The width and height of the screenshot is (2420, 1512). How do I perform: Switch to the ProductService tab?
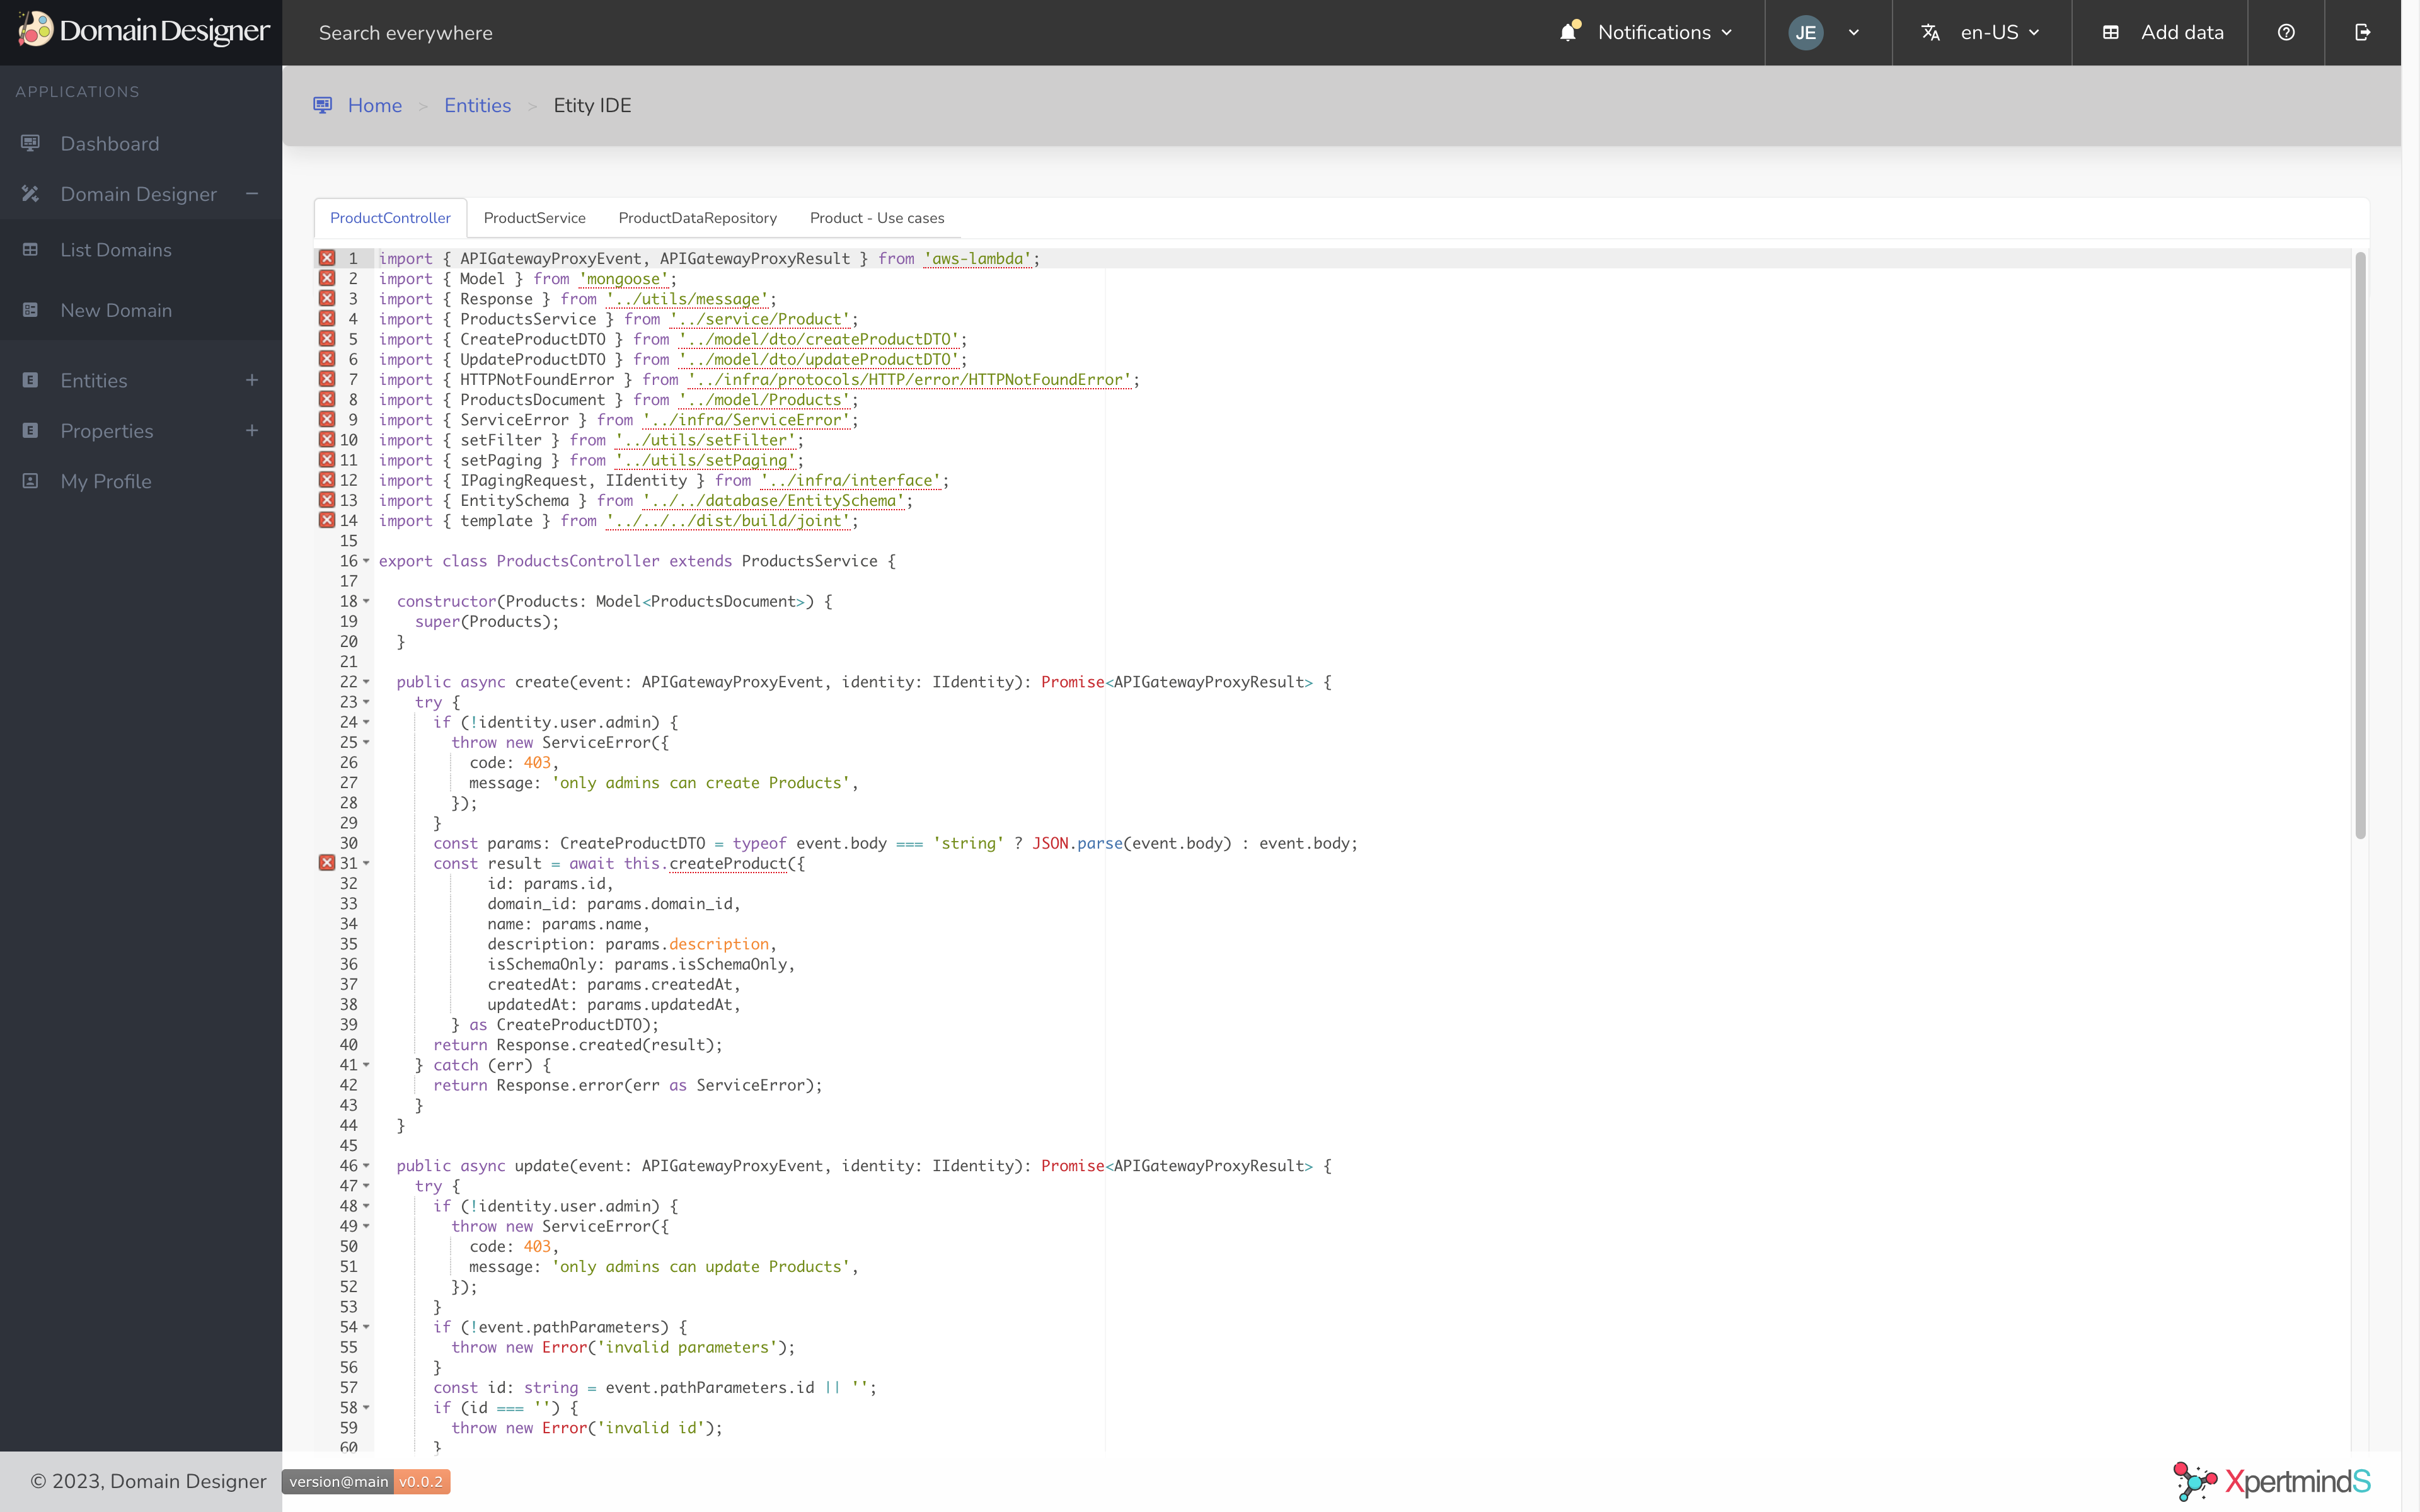tap(533, 216)
